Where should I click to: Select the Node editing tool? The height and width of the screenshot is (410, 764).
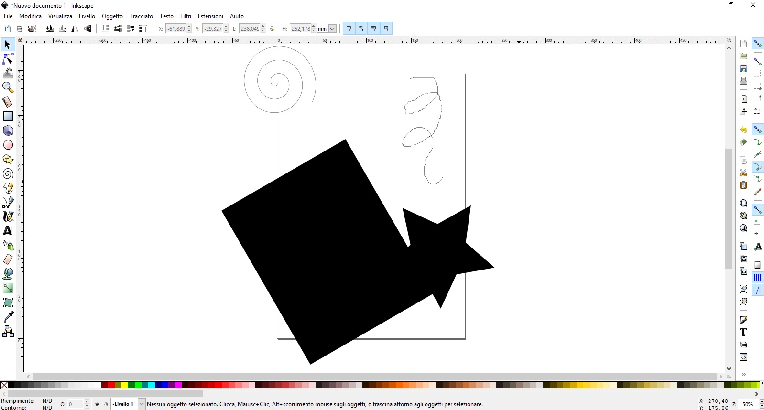click(x=8, y=59)
